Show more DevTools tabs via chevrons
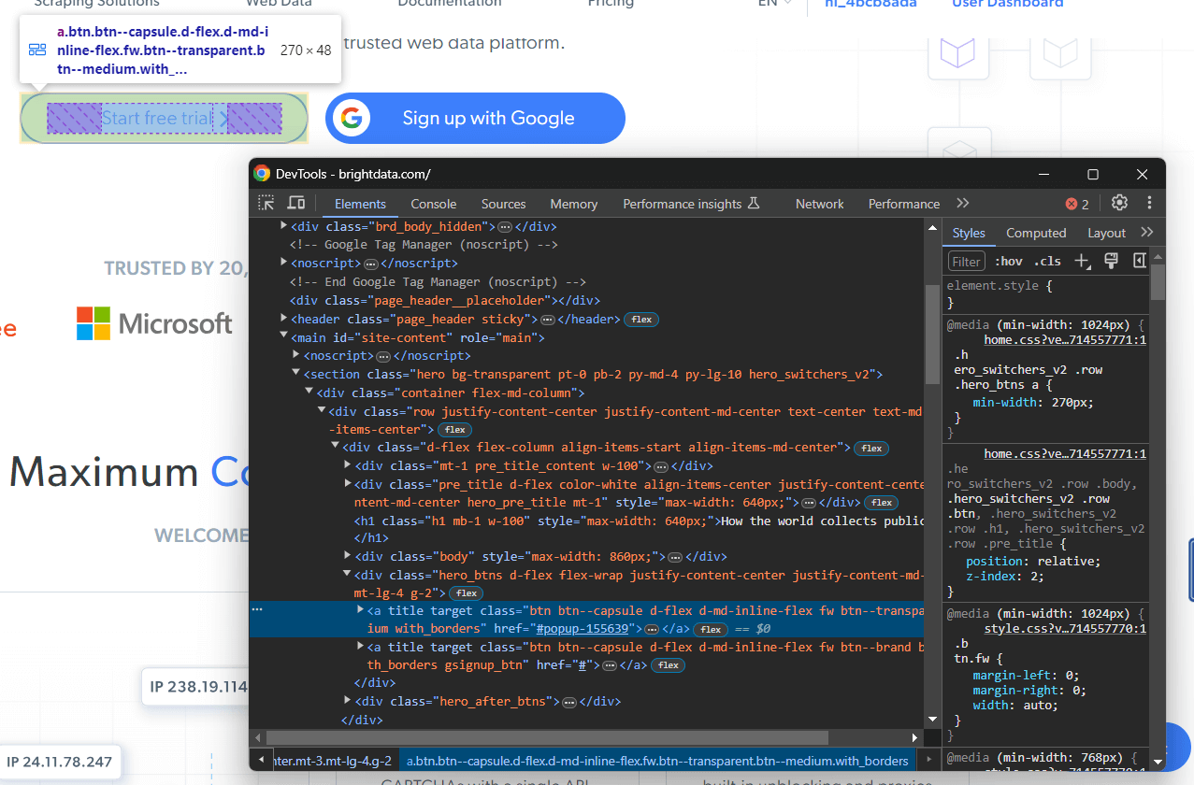 pyautogui.click(x=962, y=204)
